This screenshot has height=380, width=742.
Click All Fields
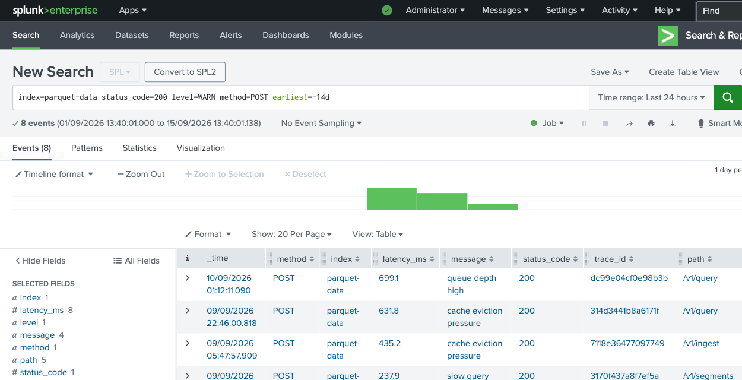(137, 261)
